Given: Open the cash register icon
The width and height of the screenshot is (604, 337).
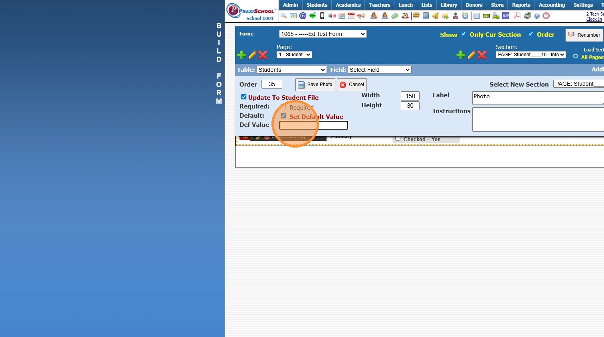Looking at the screenshot, I should [527, 16].
